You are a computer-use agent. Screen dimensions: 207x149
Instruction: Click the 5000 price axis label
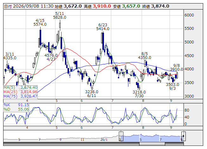pos(189,42)
